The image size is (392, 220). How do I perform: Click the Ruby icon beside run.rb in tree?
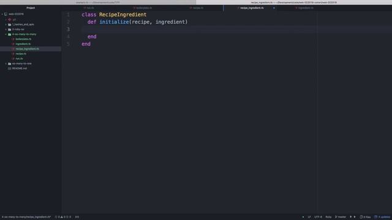[13, 59]
